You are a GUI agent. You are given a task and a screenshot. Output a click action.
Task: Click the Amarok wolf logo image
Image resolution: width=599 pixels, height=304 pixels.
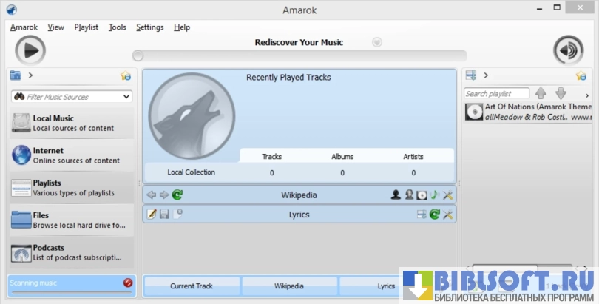click(x=192, y=116)
